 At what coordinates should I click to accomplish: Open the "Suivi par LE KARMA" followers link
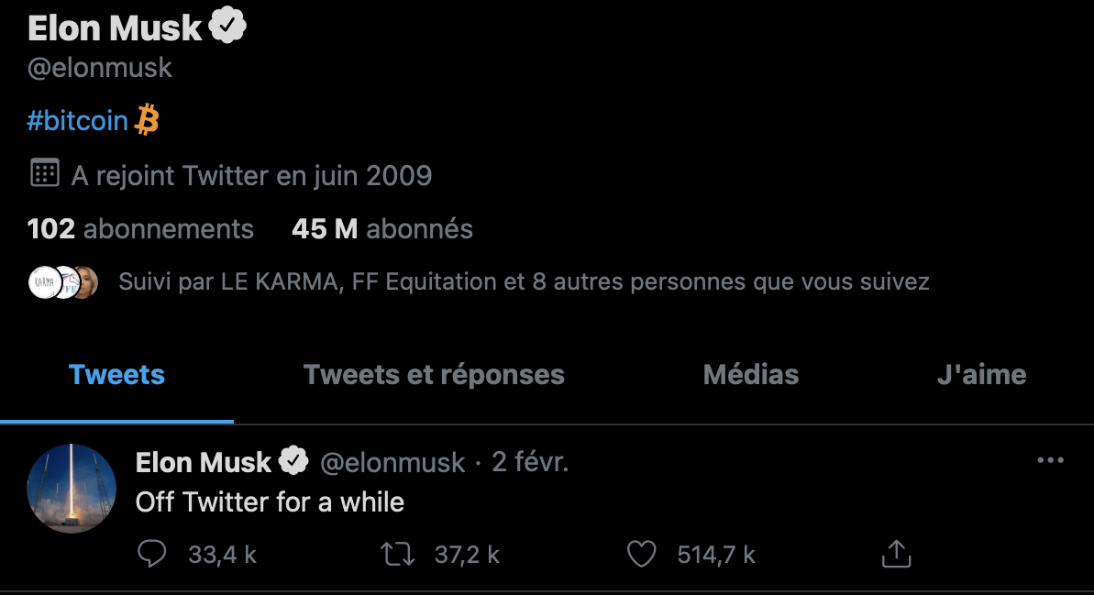click(x=524, y=281)
